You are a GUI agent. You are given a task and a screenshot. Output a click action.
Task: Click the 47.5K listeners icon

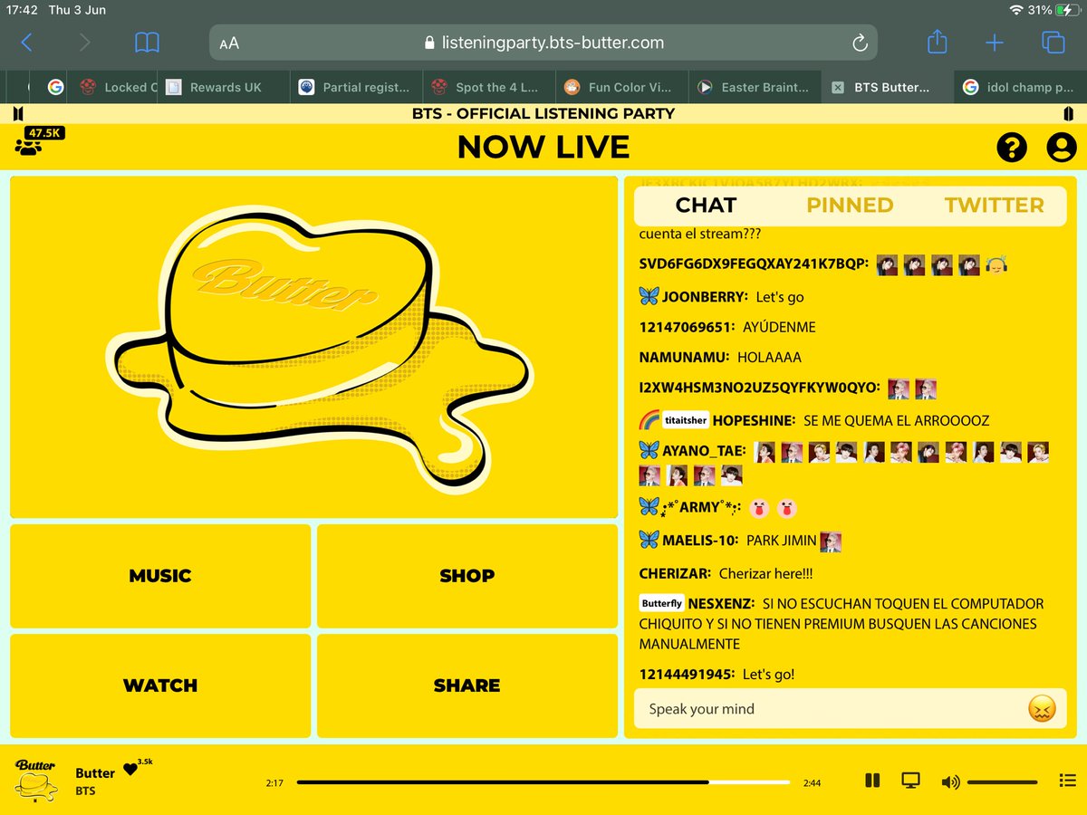(x=38, y=141)
